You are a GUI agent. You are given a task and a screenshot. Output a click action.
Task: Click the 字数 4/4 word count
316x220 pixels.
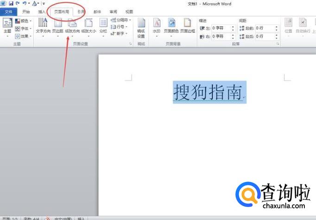tap(31, 219)
